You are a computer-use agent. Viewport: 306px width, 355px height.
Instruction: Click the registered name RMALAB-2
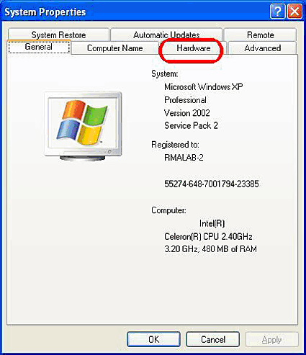click(184, 158)
